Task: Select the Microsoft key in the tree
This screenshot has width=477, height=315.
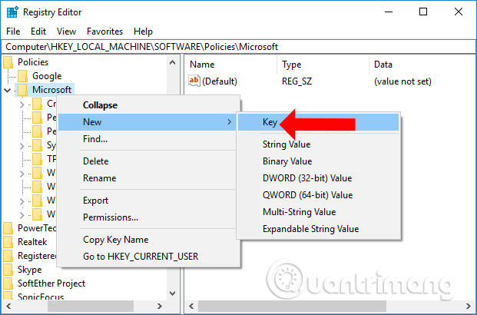Action: coord(51,90)
